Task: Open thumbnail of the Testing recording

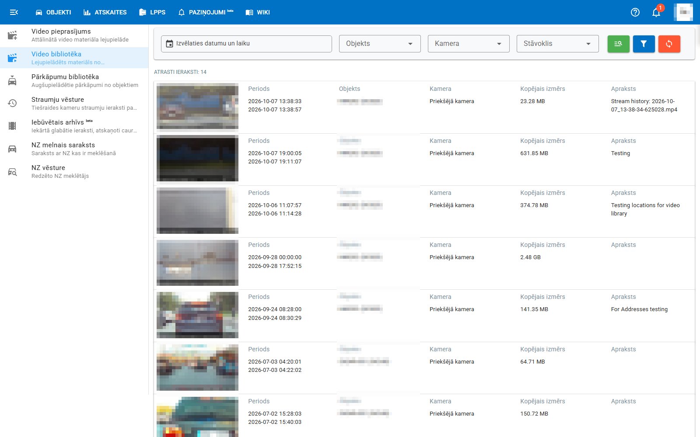Action: pos(197,158)
